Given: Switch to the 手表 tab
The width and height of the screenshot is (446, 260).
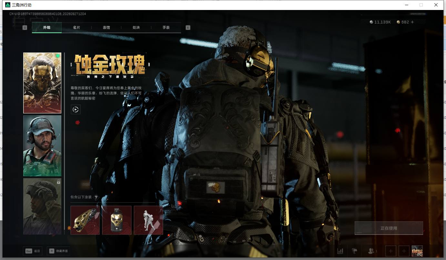Looking at the screenshot, I should click(x=166, y=28).
